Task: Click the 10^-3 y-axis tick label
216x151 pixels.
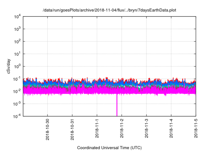Action: pos(17,103)
